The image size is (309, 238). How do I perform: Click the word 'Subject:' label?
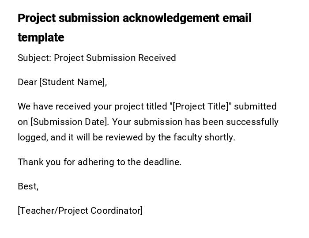[34, 58]
